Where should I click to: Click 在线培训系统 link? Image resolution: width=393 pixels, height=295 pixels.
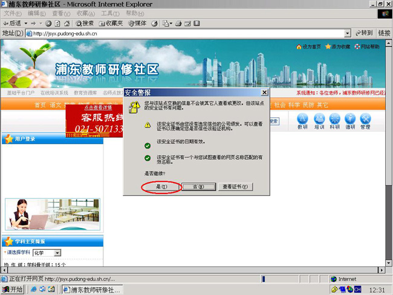(x=54, y=92)
